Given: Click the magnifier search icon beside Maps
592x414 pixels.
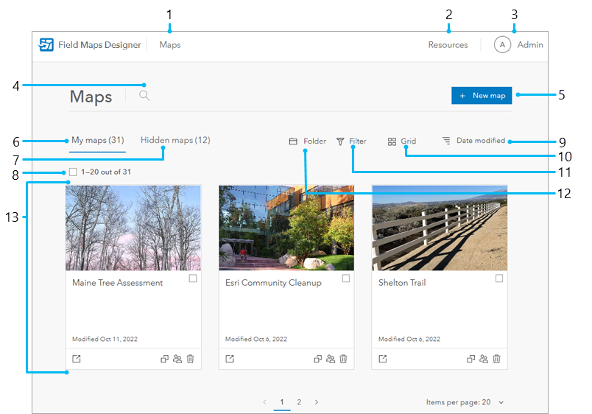Looking at the screenshot, I should pos(144,95).
